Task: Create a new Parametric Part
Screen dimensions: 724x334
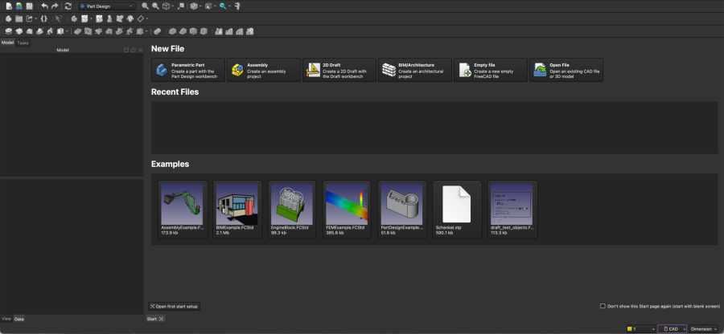Action: pyautogui.click(x=187, y=71)
